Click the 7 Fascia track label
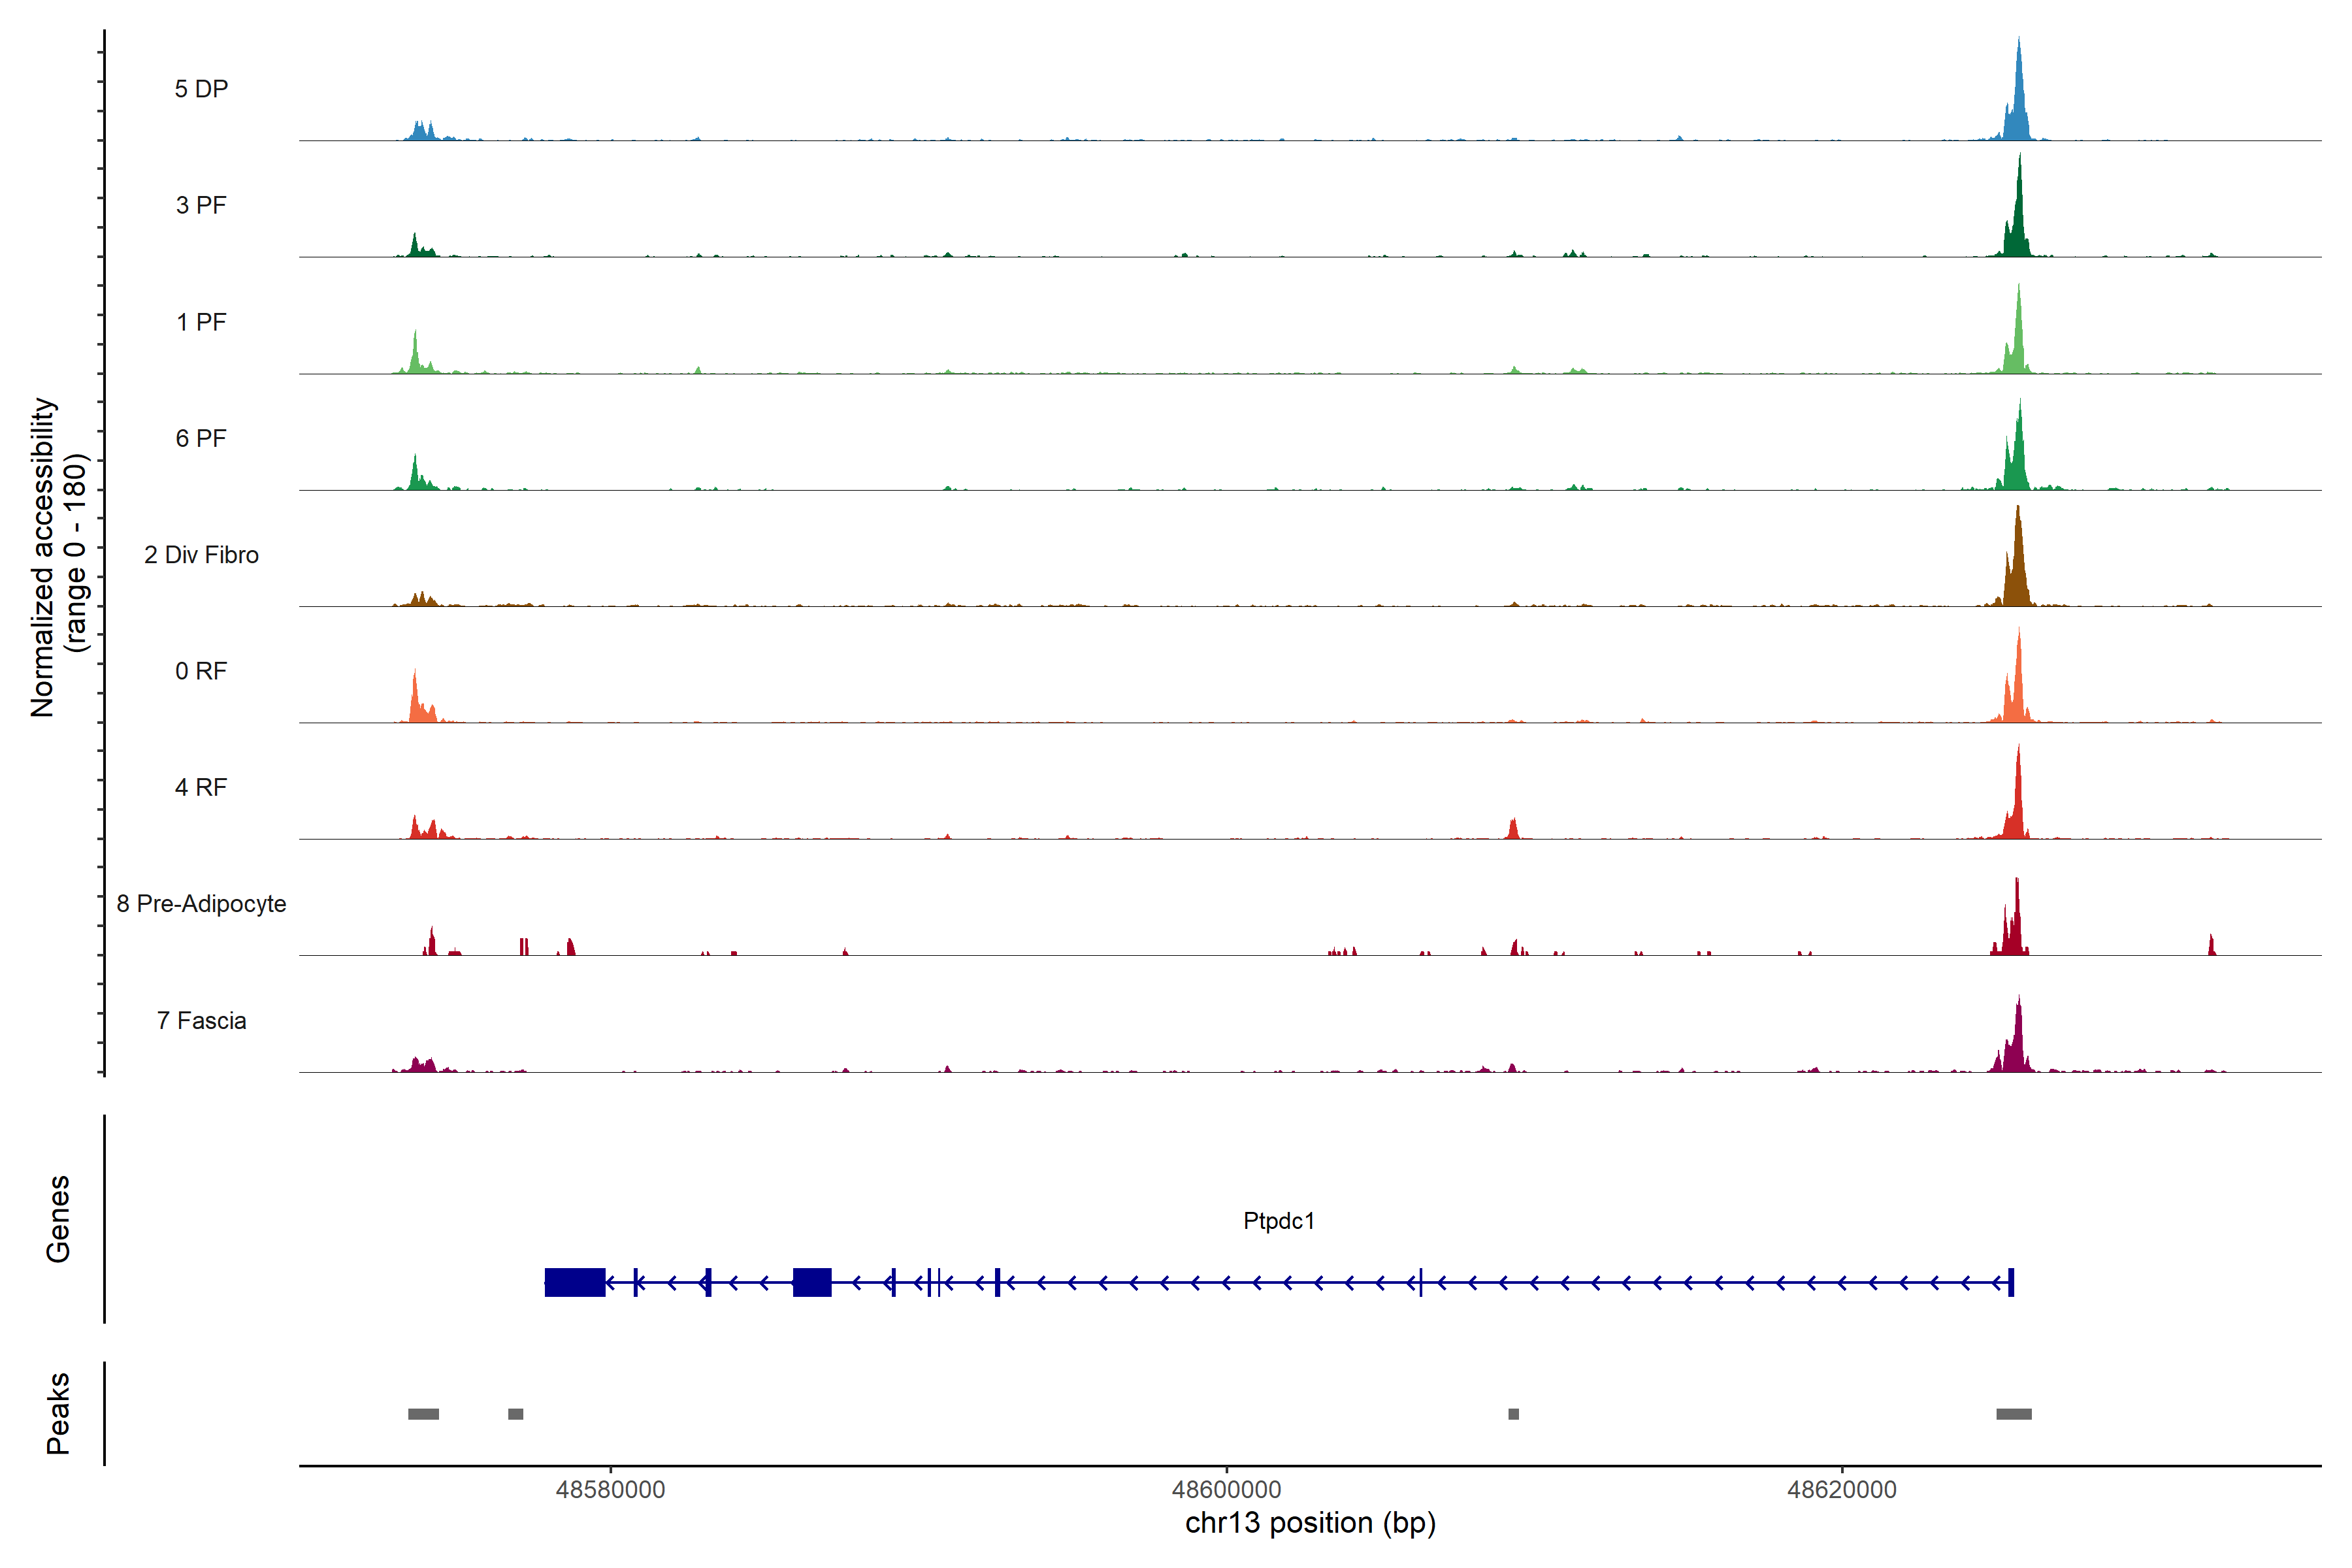Viewport: 2352px width, 1568px height. (x=201, y=1020)
